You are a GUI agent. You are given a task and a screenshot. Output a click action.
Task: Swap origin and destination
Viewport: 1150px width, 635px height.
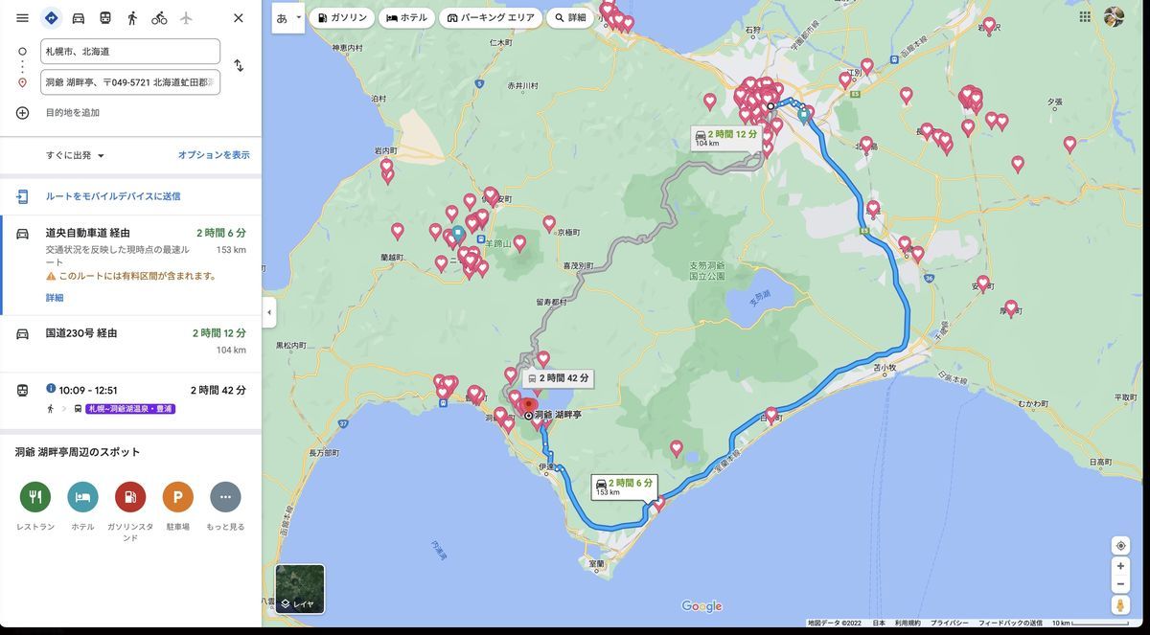[x=239, y=66]
